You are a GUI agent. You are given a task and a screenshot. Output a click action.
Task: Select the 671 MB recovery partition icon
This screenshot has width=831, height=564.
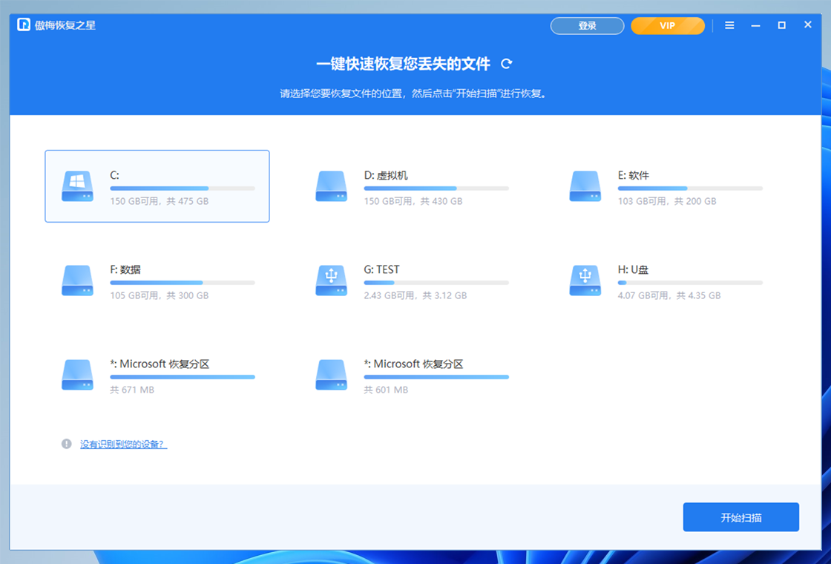pos(77,375)
